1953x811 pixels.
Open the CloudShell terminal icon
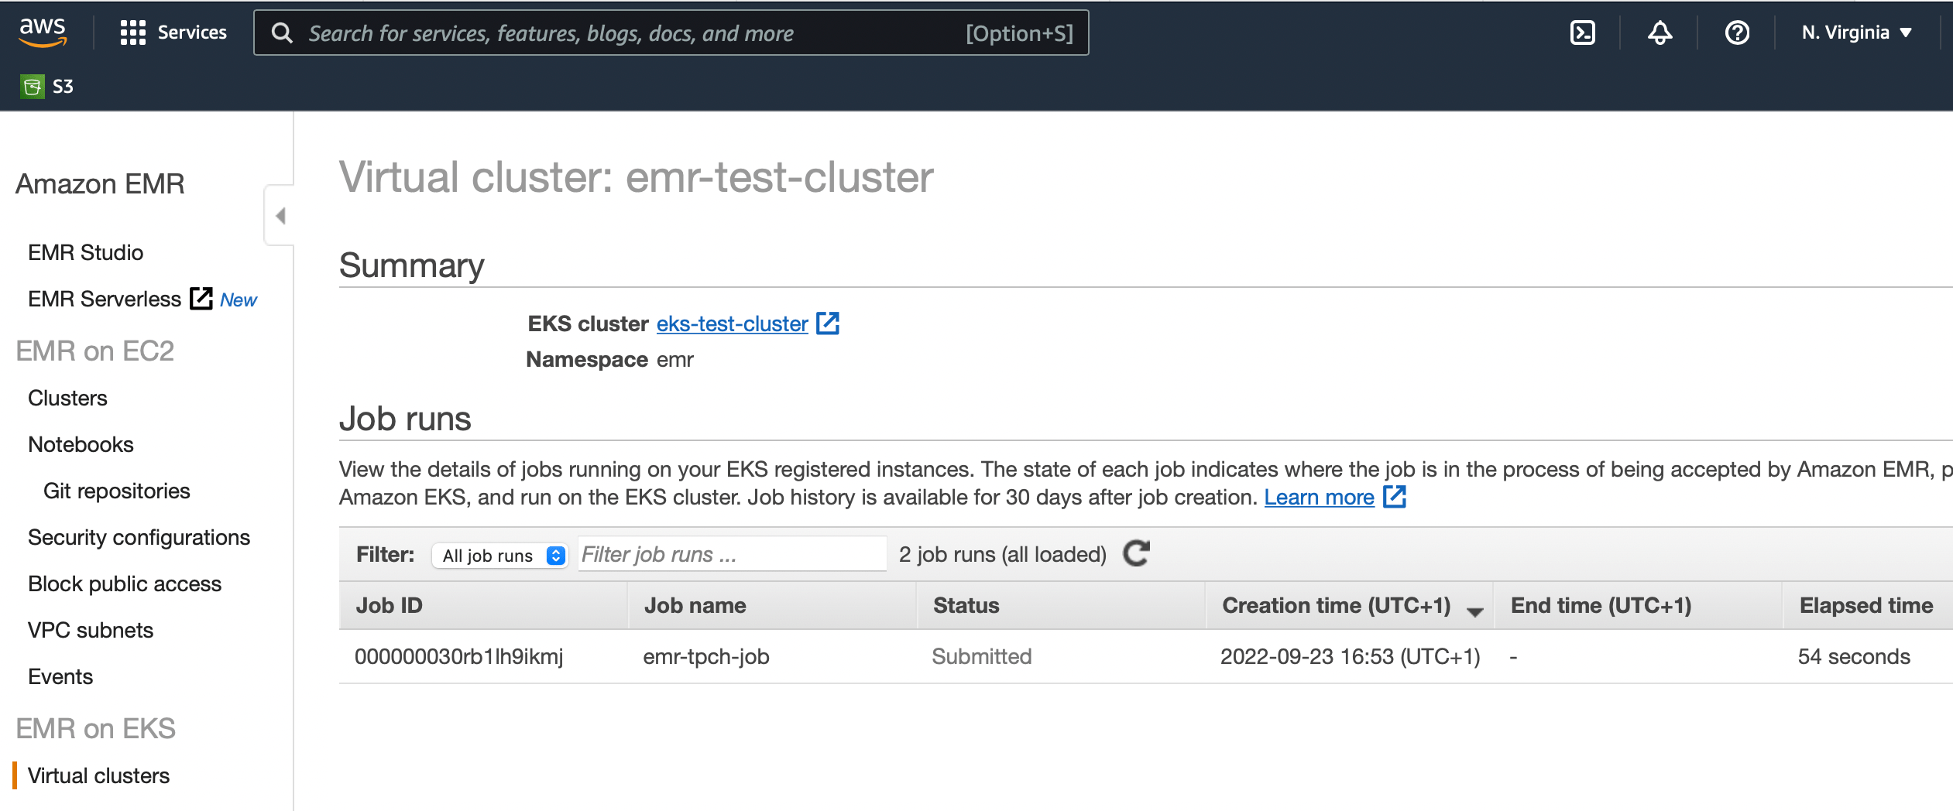[x=1582, y=33]
